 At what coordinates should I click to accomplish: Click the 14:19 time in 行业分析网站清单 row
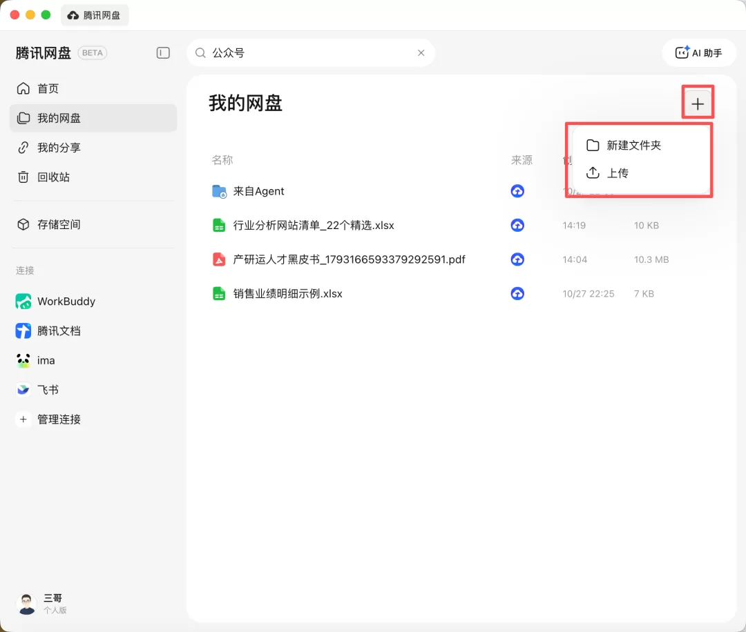click(x=574, y=225)
